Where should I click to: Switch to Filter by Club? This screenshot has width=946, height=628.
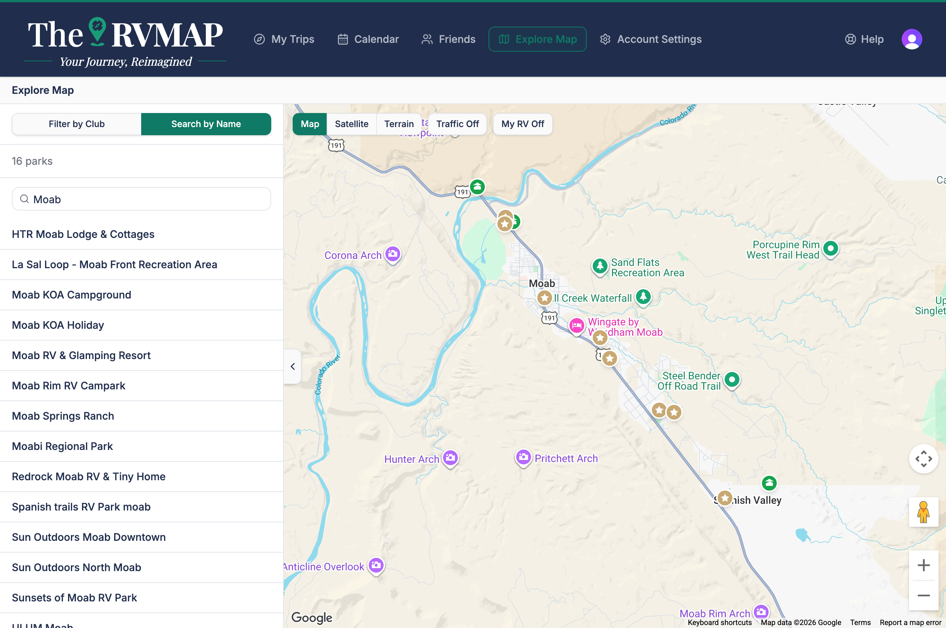coord(76,124)
